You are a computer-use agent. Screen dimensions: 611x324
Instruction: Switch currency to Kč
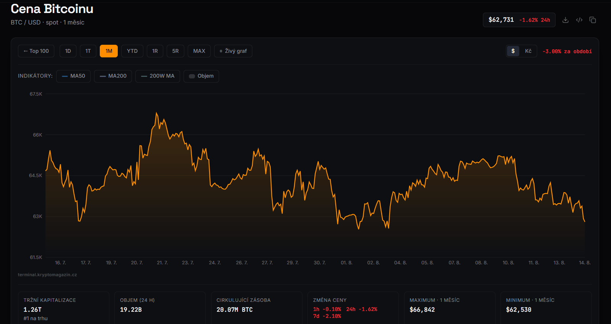(x=528, y=51)
